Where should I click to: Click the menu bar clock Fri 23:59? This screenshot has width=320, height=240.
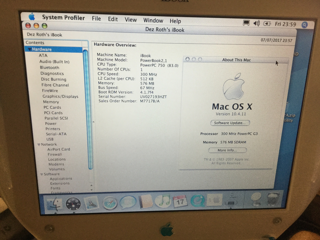tap(285, 24)
